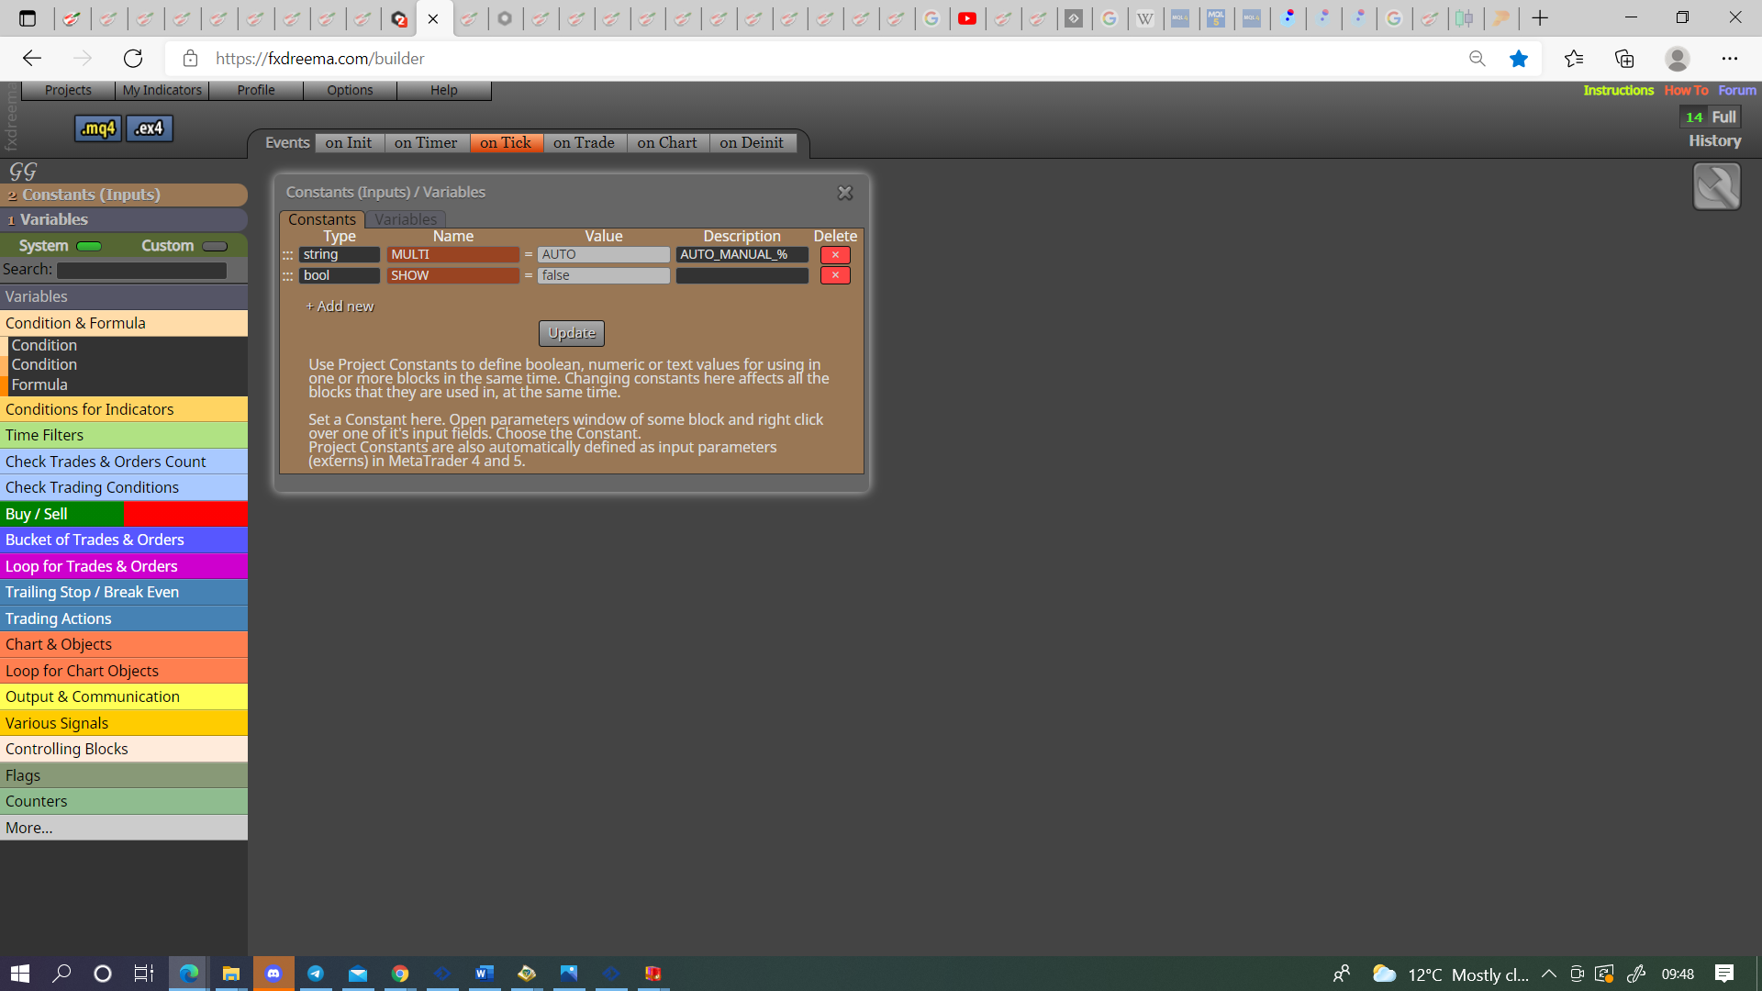The height and width of the screenshot is (991, 1762).
Task: Grab the drag handle of SHOW row
Action: 288,275
